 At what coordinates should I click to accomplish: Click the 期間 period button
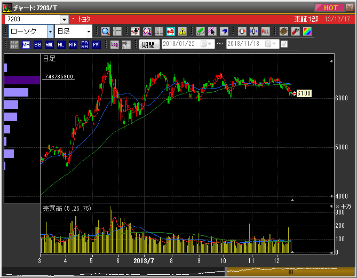148,45
